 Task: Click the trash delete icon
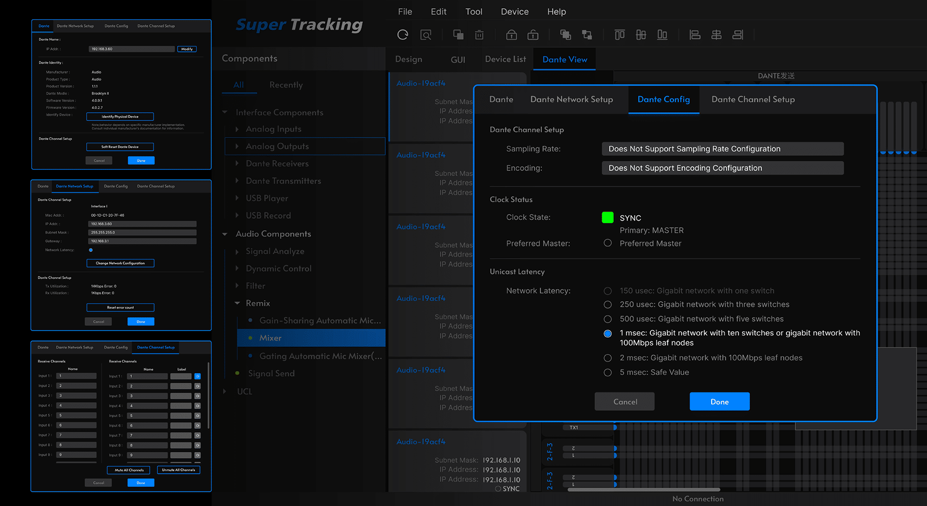479,35
